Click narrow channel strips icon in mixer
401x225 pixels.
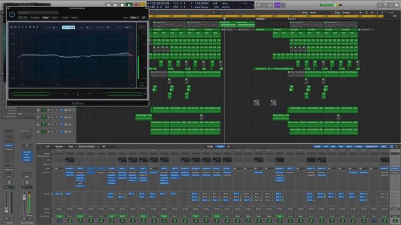[392, 147]
